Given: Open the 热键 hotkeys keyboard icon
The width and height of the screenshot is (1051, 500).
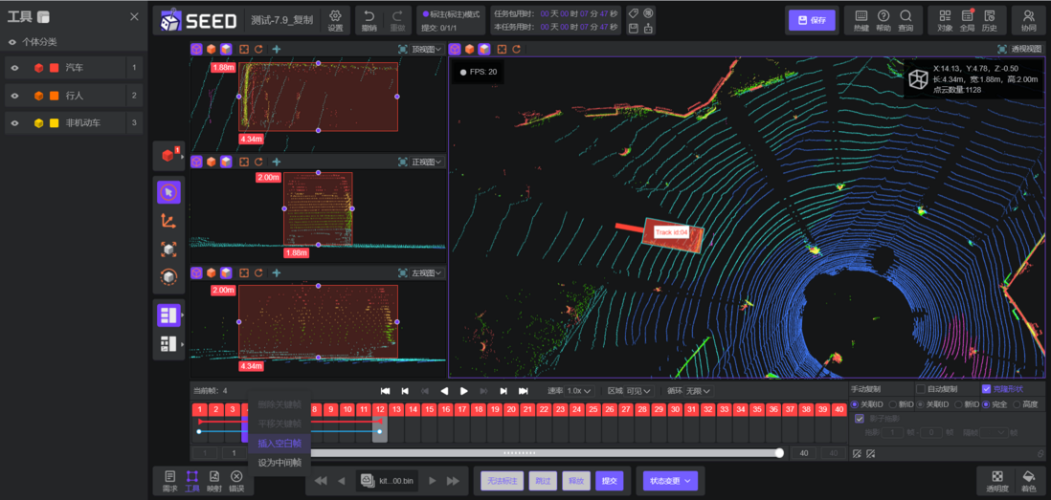Looking at the screenshot, I should 861,16.
